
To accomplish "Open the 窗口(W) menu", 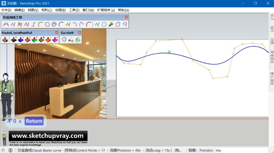I will point(88,10).
